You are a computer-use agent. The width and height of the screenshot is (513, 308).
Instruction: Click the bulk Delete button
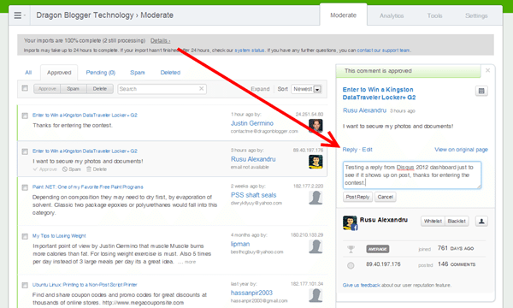click(x=100, y=89)
